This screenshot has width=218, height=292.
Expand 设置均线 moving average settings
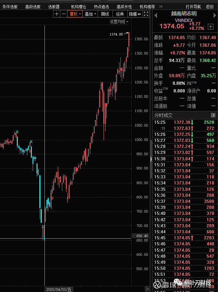(119, 22)
